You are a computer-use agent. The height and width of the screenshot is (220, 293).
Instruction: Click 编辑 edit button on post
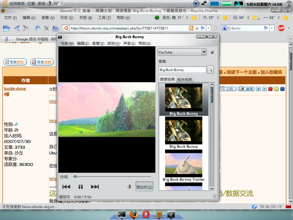point(246,89)
